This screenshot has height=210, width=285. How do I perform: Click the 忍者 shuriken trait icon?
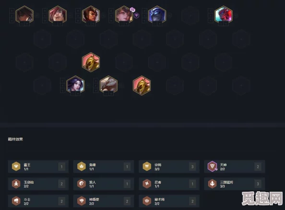click(147, 184)
